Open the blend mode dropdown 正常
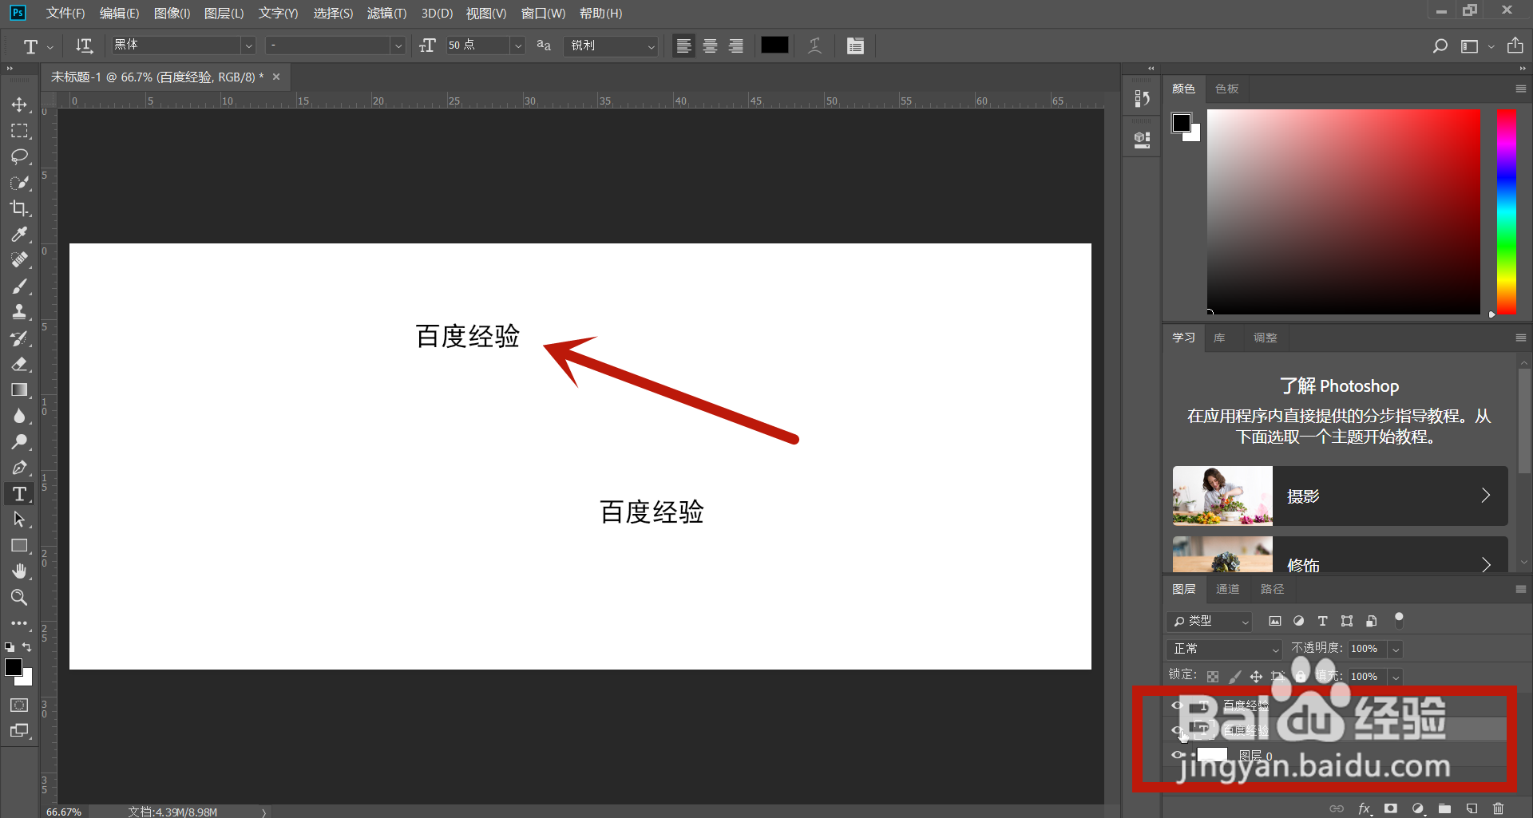Viewport: 1533px width, 818px height. (1224, 649)
